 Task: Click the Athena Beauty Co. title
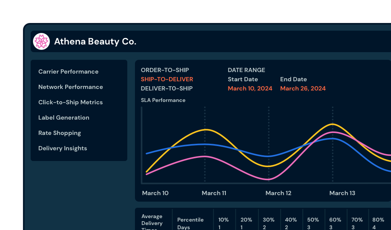[x=95, y=41]
